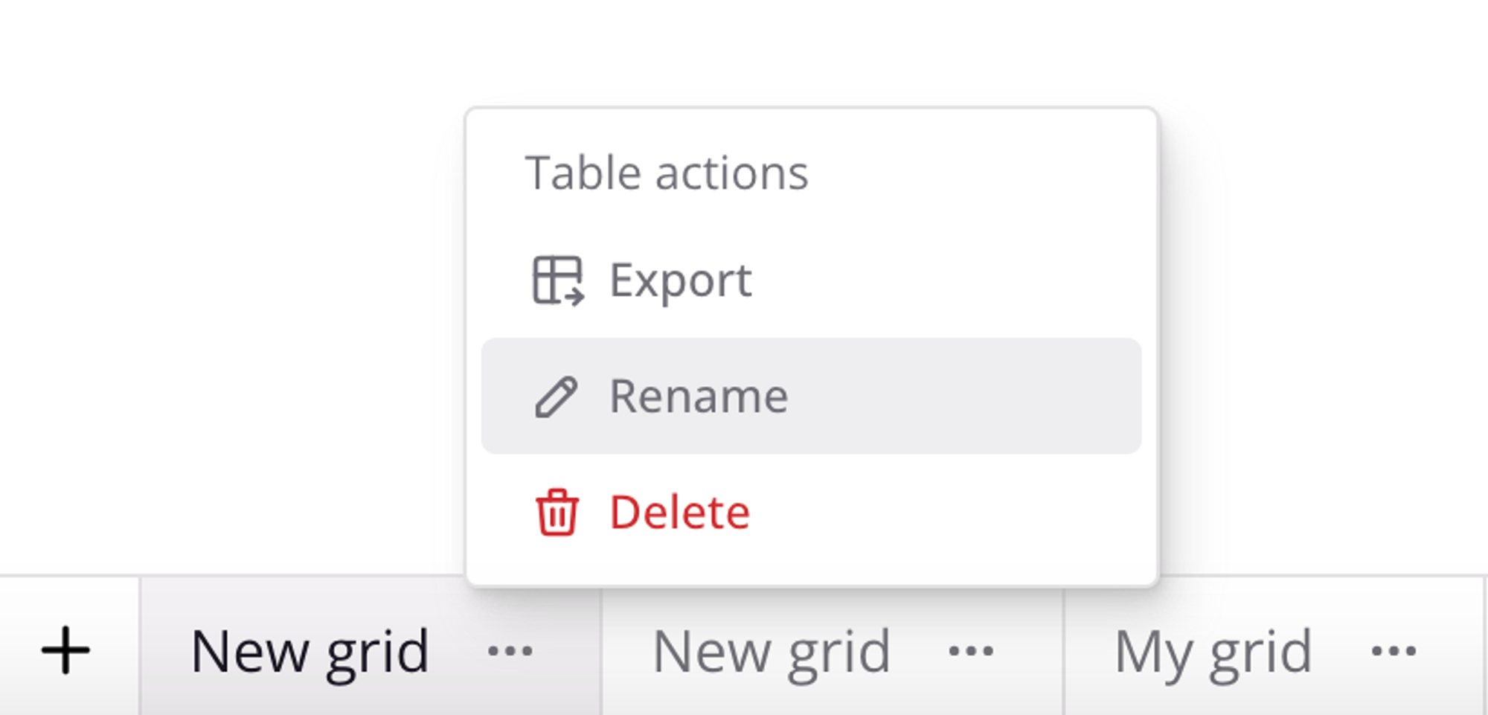
Task: Open options dots on active New grid tab
Action: click(x=510, y=652)
